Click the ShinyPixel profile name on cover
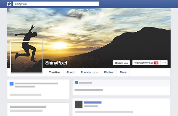The height and width of the screenshot is (116, 178). [56, 63]
